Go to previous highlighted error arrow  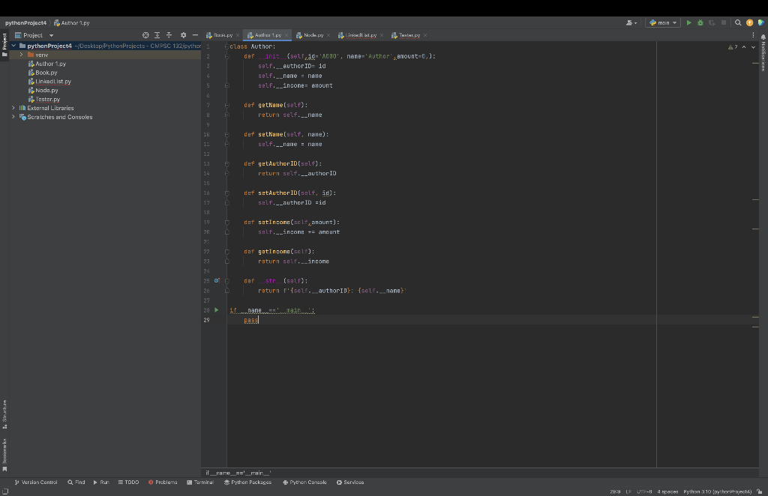tap(744, 47)
